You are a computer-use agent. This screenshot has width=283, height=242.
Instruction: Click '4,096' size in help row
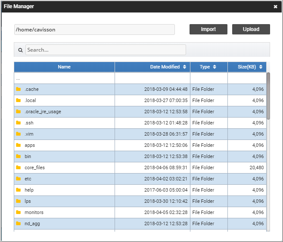pyautogui.click(x=258, y=190)
